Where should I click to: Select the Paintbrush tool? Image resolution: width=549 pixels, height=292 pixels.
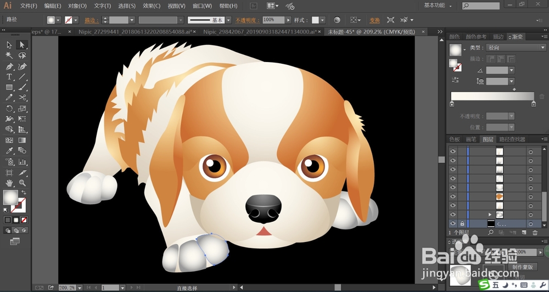click(x=22, y=87)
